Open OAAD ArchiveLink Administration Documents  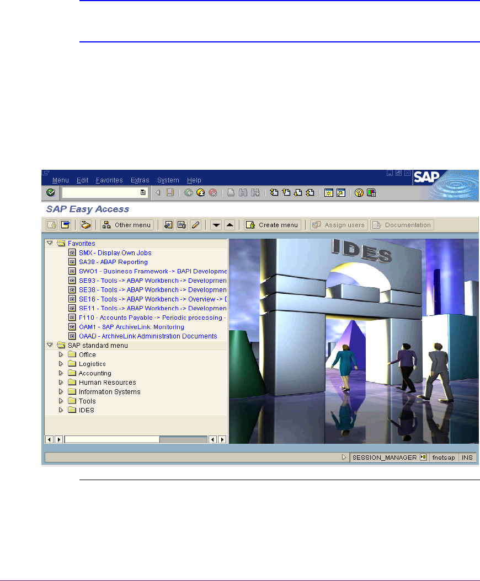(x=148, y=336)
